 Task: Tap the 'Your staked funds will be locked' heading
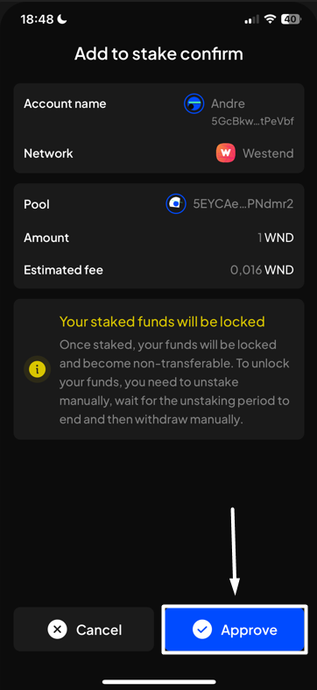pos(162,322)
